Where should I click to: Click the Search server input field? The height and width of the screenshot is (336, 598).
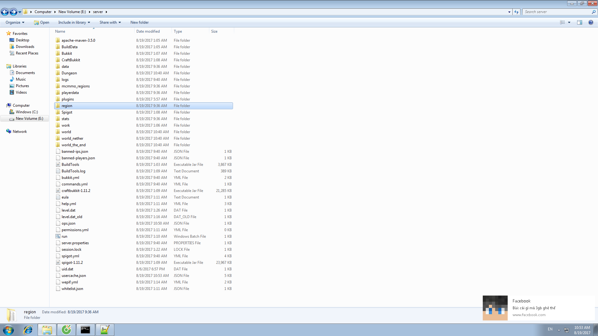[557, 12]
